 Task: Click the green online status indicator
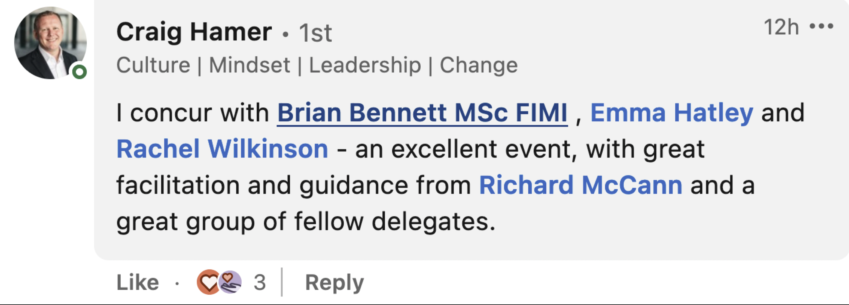pos(79,72)
